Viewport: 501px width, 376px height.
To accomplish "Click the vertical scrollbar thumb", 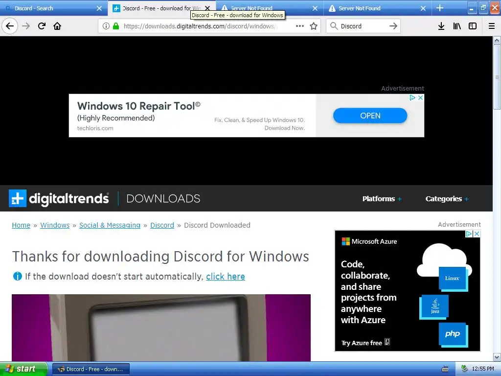I will click(497, 77).
